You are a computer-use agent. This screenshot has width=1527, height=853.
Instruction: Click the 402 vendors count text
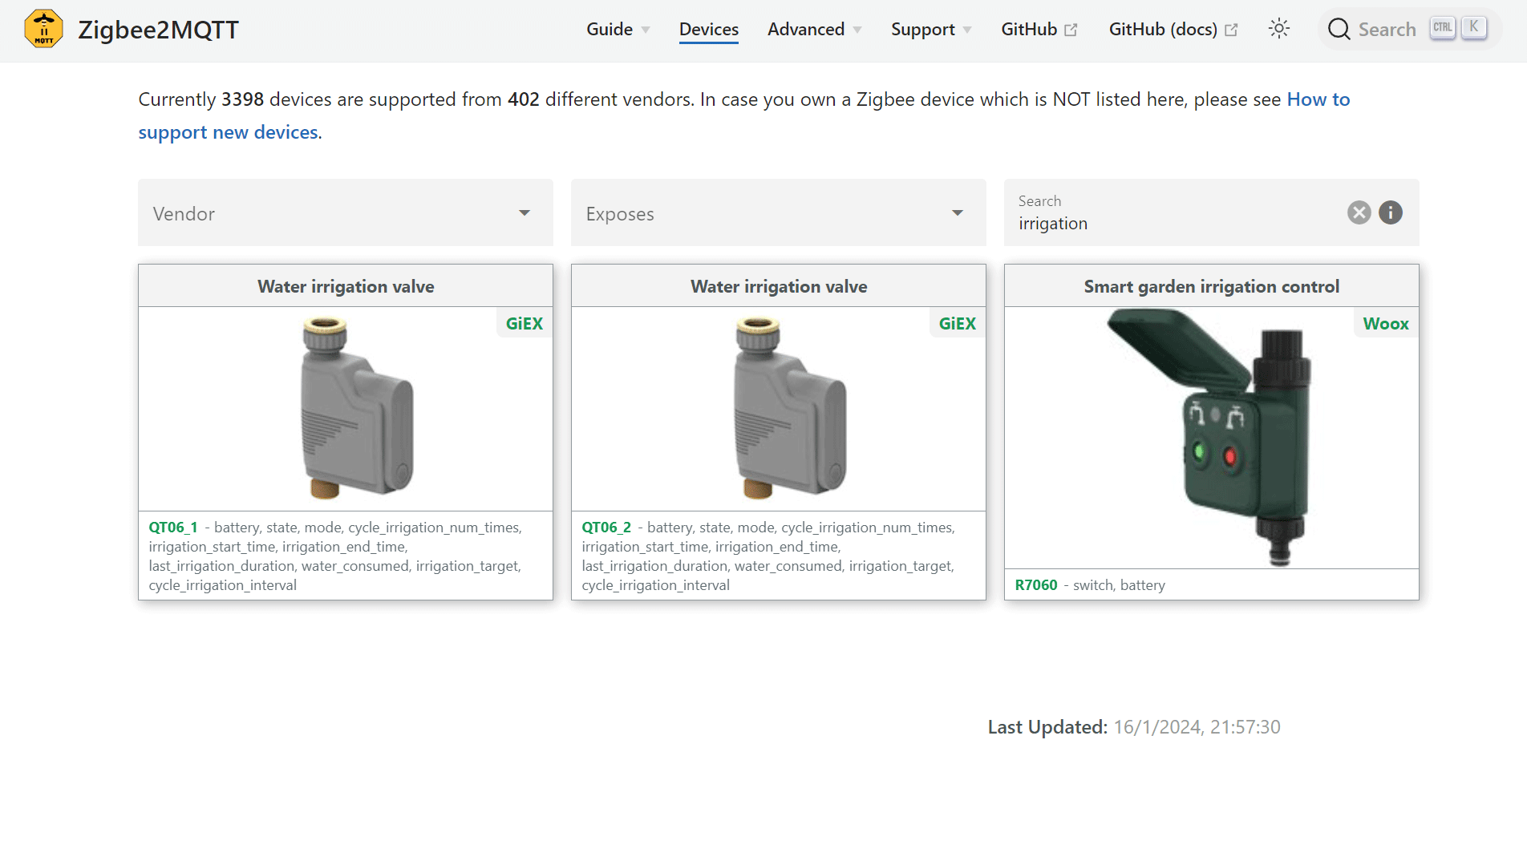(524, 99)
